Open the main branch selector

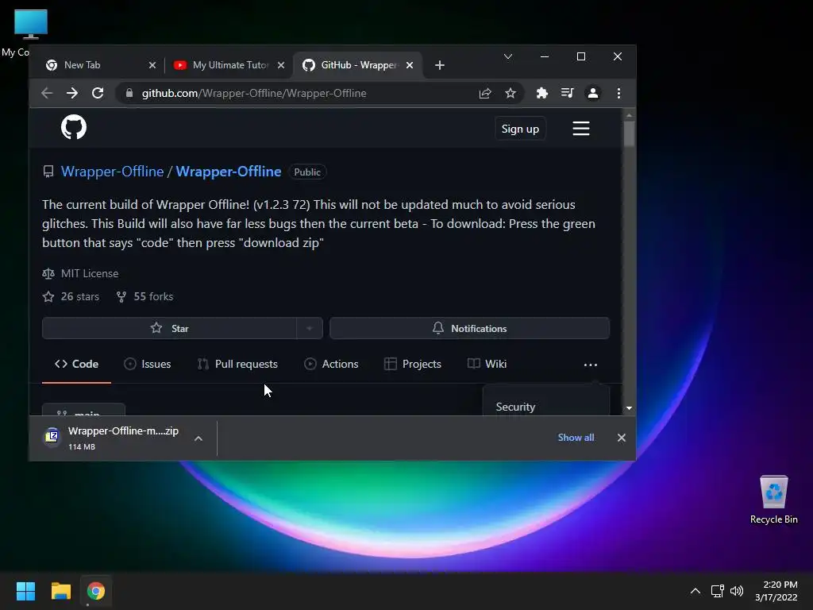83,410
